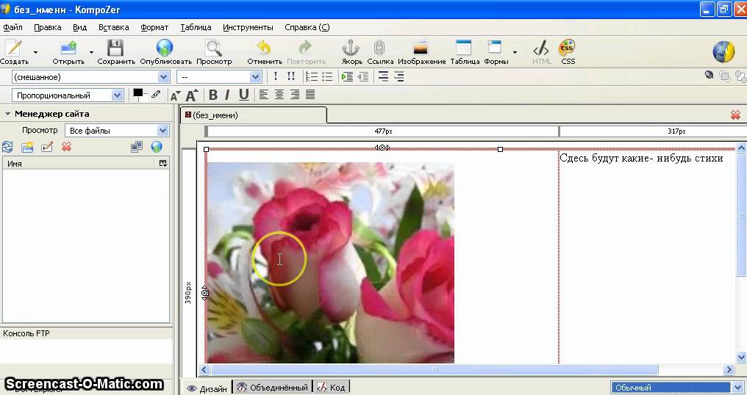Open the Инструменты menu
Screen dimensions: 747x395
pyautogui.click(x=248, y=27)
